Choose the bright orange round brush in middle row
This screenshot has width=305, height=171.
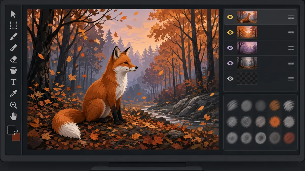[x=275, y=122]
